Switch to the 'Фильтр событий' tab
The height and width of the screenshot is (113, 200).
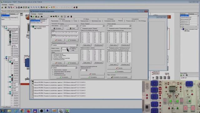131,21
